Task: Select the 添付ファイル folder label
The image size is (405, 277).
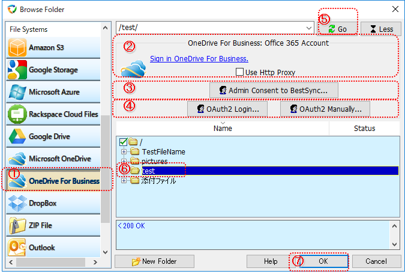Action: pyautogui.click(x=158, y=180)
